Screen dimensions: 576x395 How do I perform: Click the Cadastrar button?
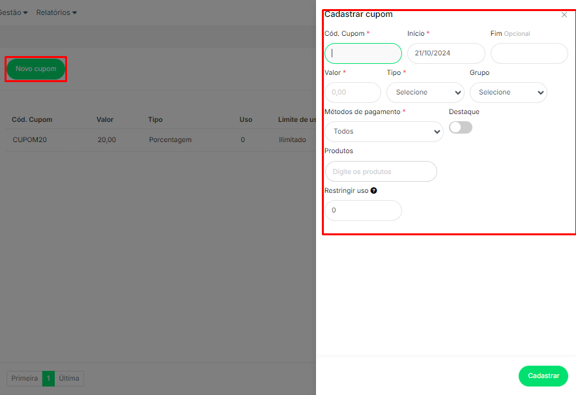pos(543,376)
